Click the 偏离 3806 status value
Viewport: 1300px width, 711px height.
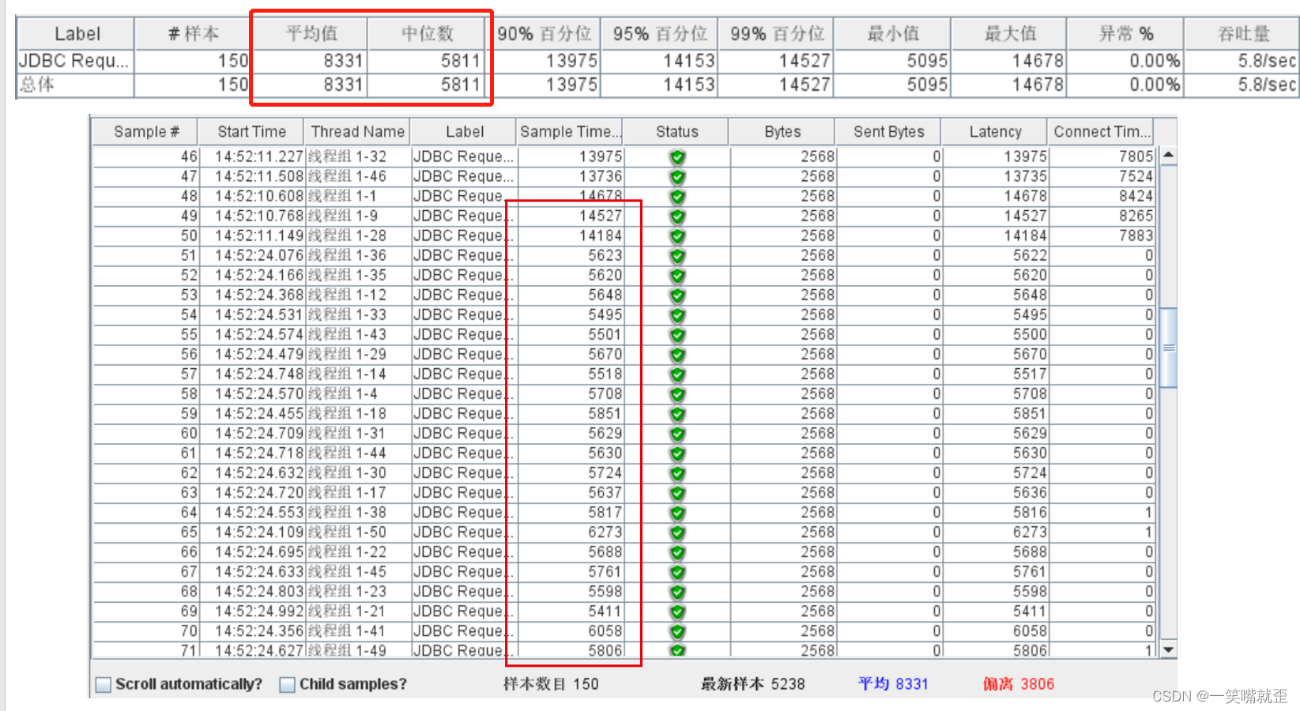(x=1019, y=684)
